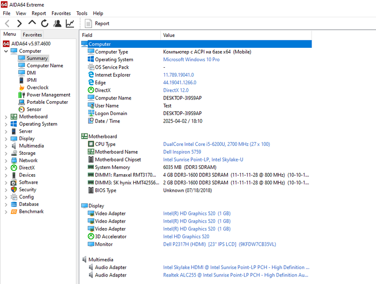The height and width of the screenshot is (284, 376).
Task: Expand the Software tree node
Action: pos(6,183)
